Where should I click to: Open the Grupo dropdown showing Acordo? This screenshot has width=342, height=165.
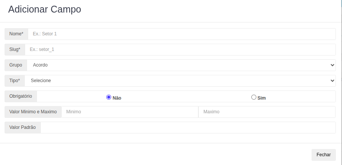click(x=181, y=65)
